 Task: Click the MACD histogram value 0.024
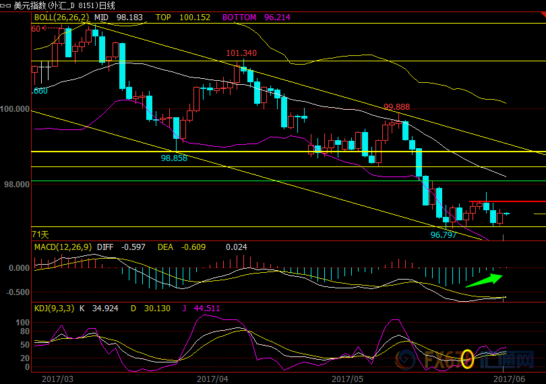(237, 247)
